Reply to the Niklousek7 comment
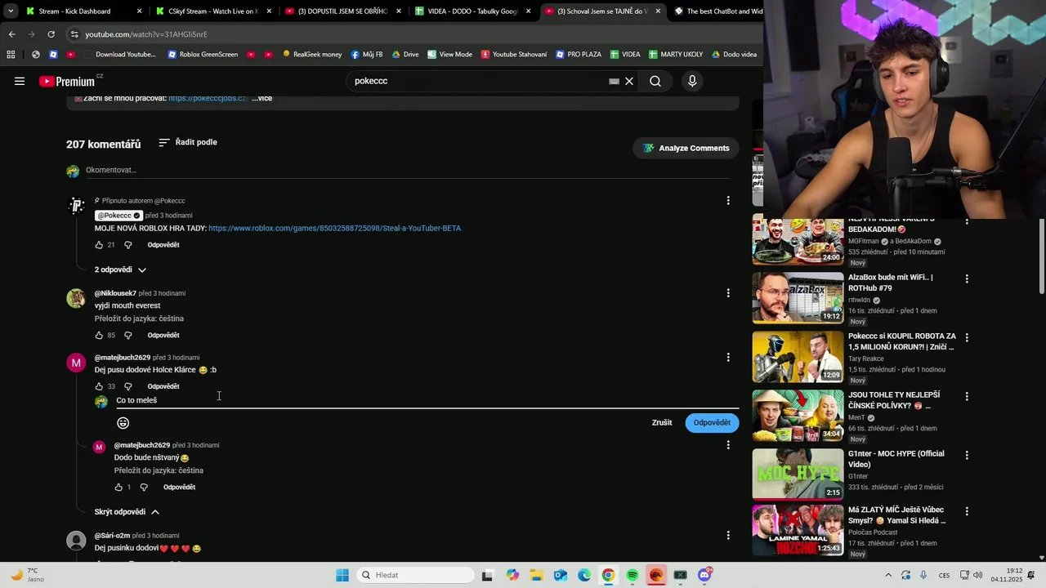This screenshot has width=1046, height=588. tap(163, 335)
